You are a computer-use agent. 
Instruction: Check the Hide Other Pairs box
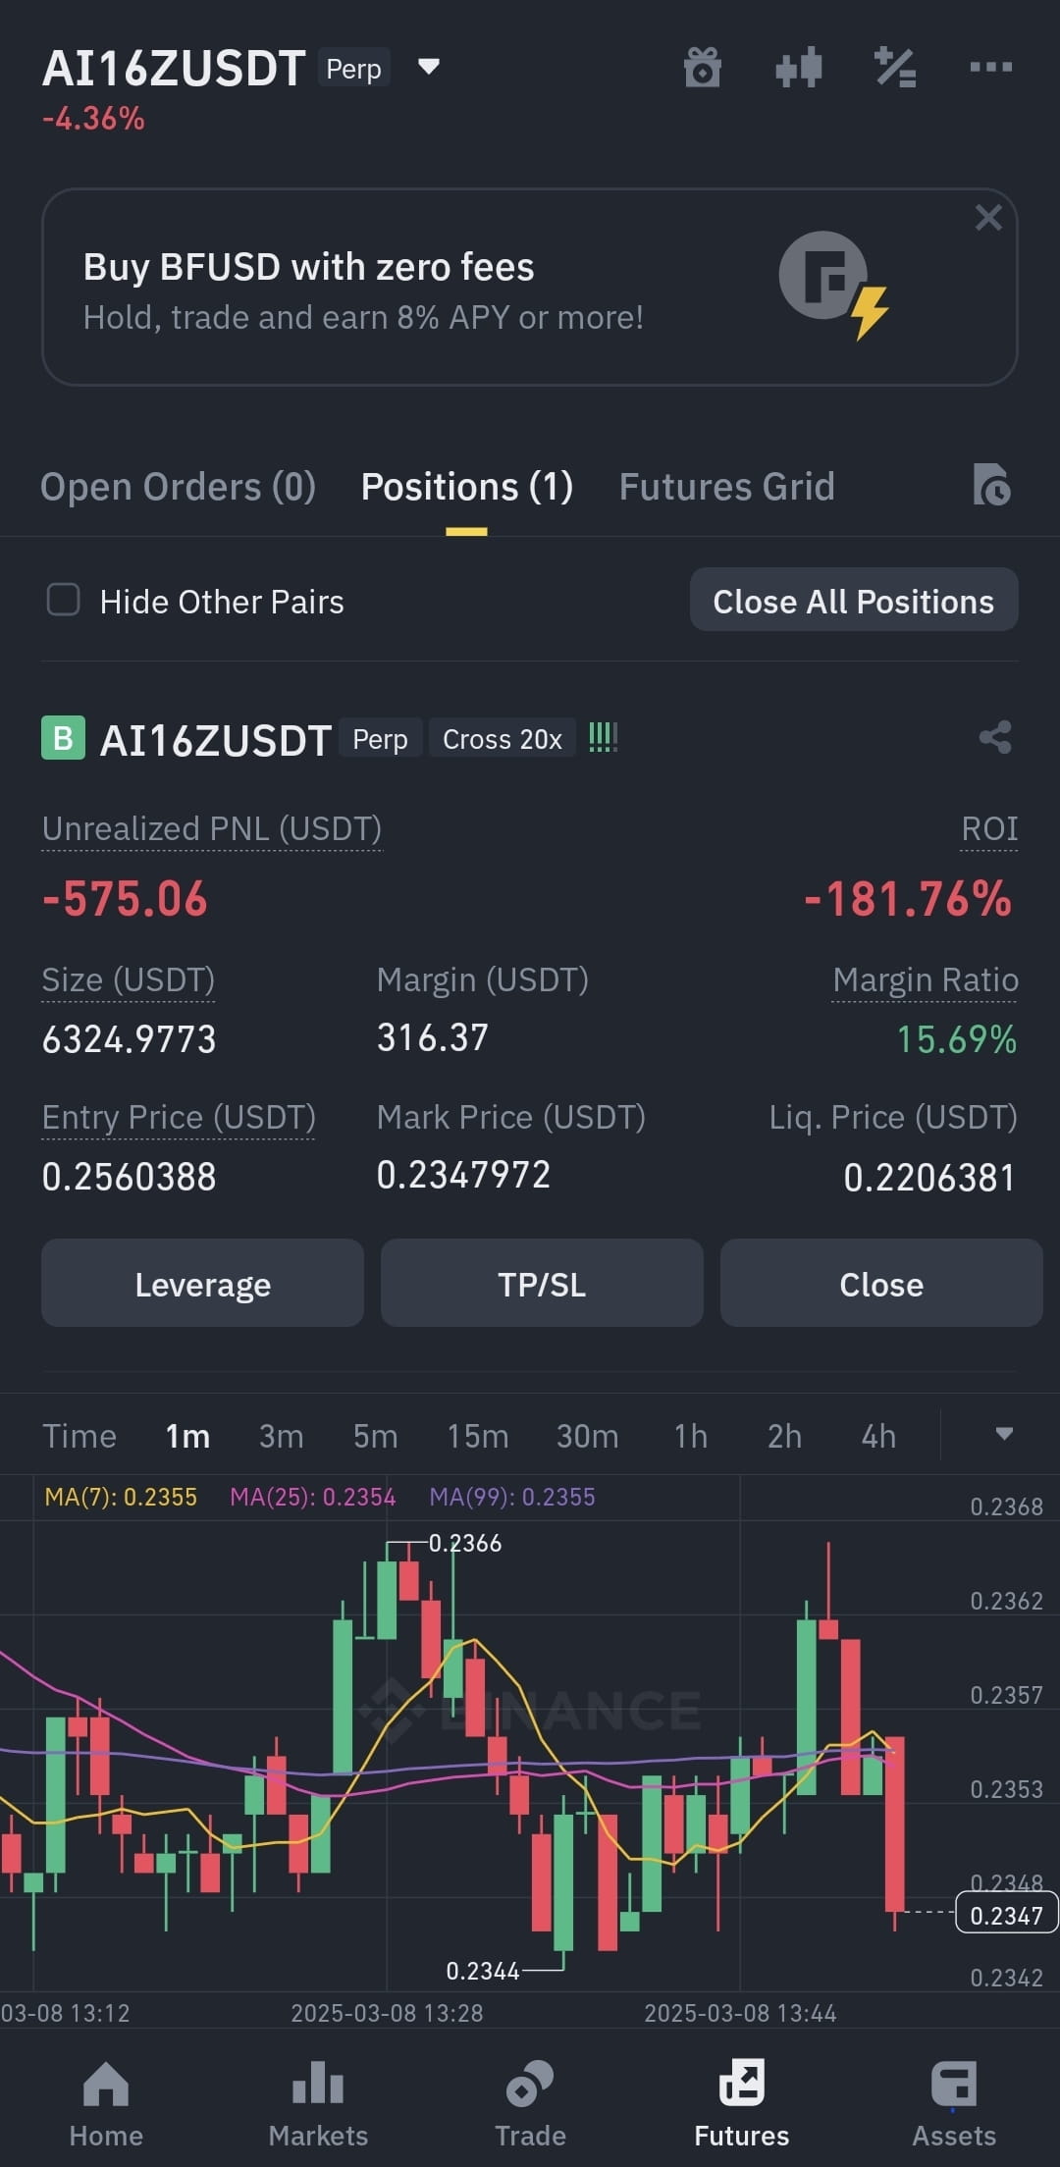pyautogui.click(x=64, y=599)
